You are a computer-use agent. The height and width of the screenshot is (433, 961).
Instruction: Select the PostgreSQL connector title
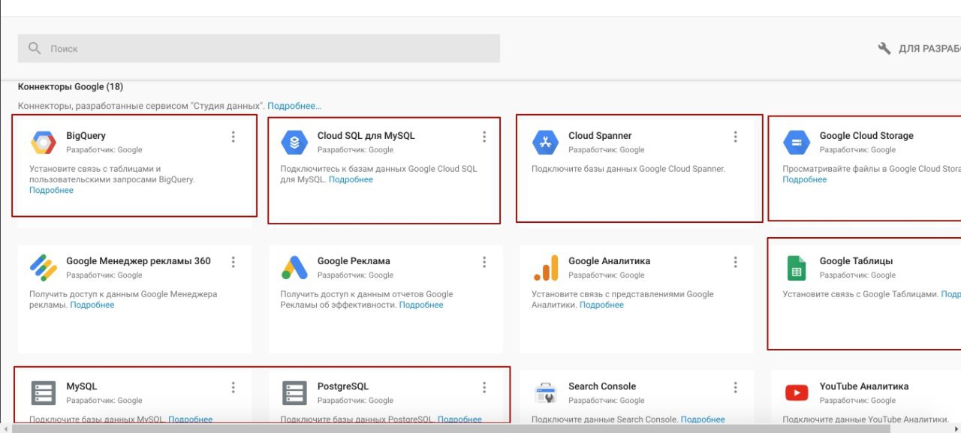[x=343, y=386]
